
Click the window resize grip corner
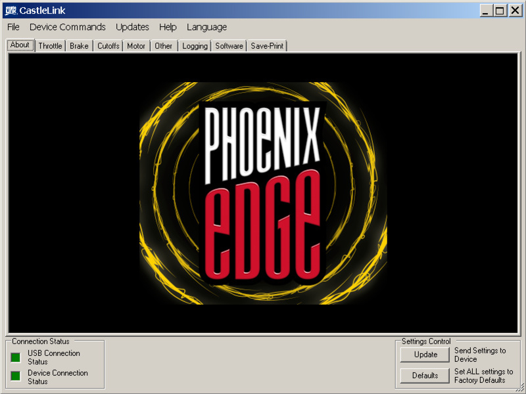(520, 388)
